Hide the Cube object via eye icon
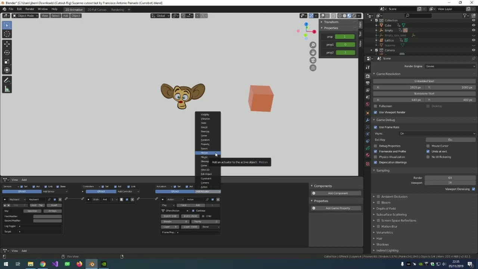Screen dimensions: 478x269 pyautogui.click(x=474, y=25)
